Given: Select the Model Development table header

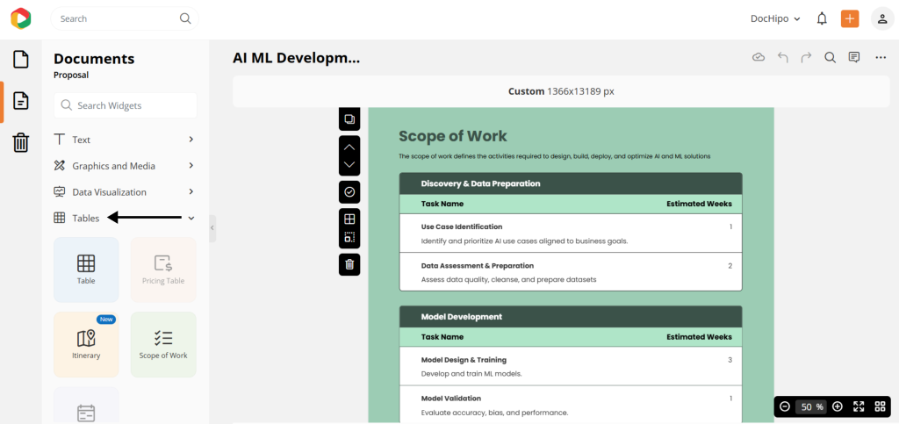Looking at the screenshot, I should 462,317.
